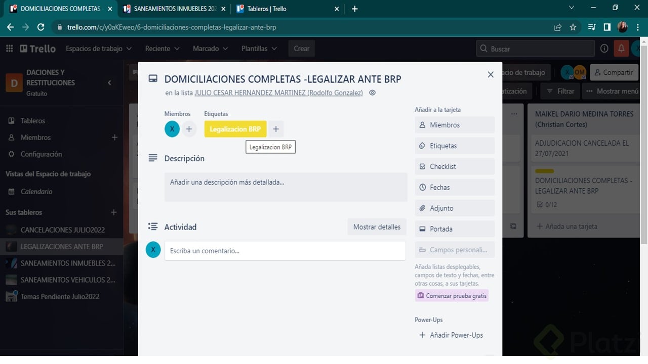
Task: Click the X member avatar under Miembros
Action: (x=172, y=129)
